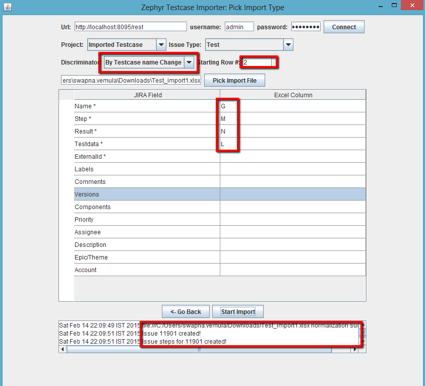Click the <- Go Back button
Screen dimensions: 425x386
[x=186, y=311]
